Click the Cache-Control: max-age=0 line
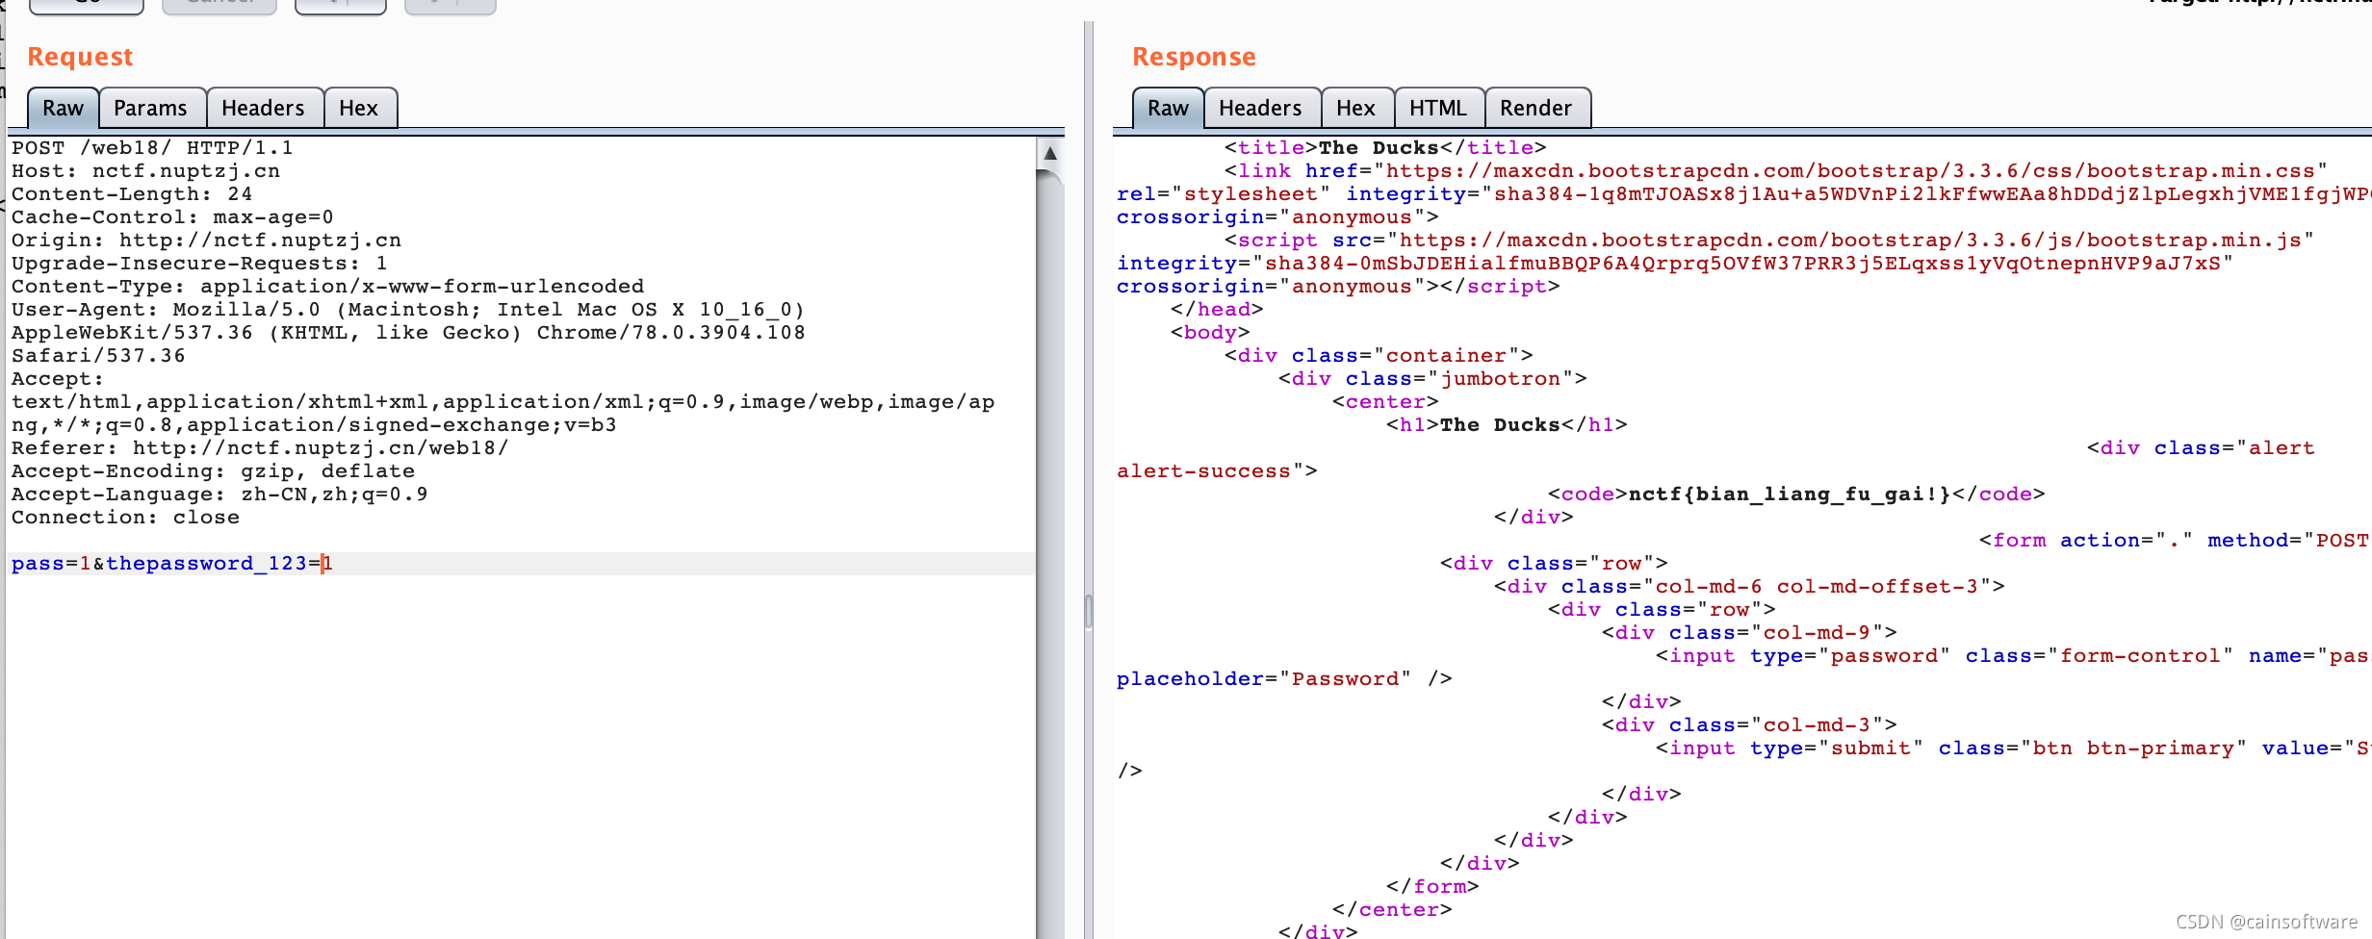 172,217
